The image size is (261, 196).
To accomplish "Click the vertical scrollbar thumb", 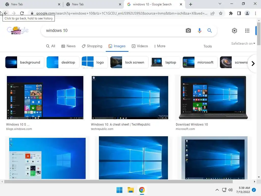I will (x=259, y=34).
